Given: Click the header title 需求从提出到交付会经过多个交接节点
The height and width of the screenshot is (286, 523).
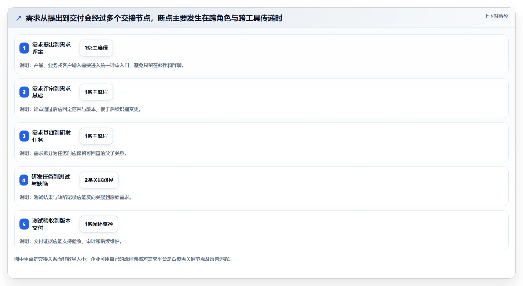Looking at the screenshot, I should [x=154, y=18].
